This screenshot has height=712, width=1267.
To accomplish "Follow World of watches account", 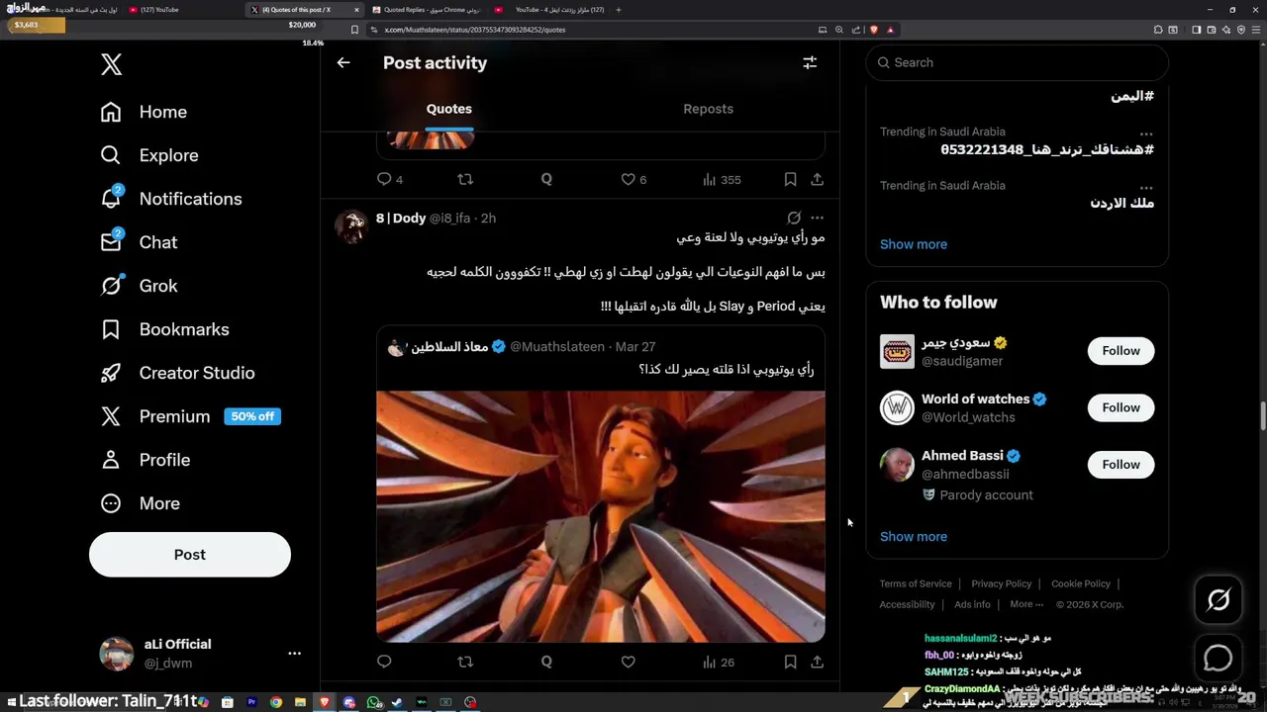I will (x=1121, y=407).
